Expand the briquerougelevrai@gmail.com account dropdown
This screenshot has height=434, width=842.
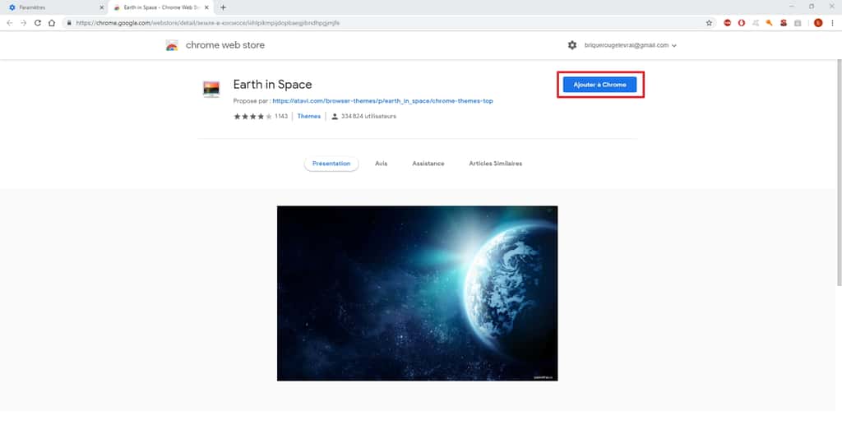[x=631, y=46]
